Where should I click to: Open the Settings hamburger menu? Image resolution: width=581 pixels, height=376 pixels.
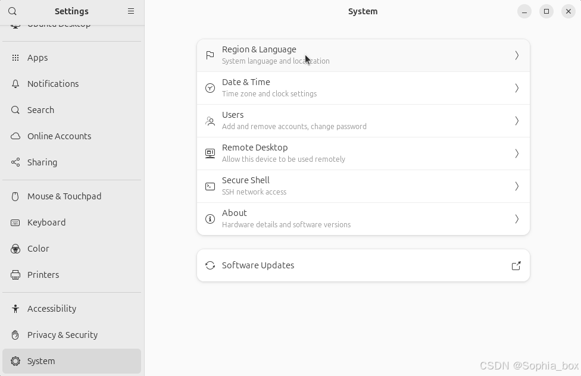(x=131, y=11)
